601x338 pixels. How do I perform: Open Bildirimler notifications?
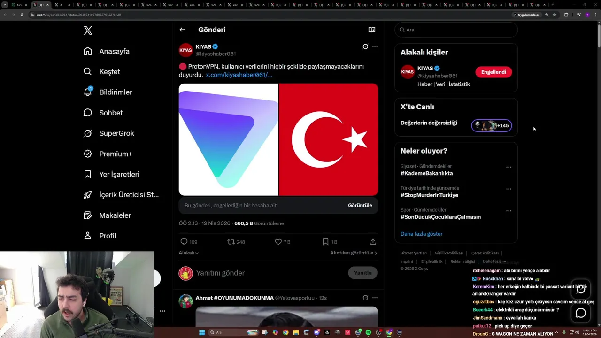click(x=108, y=92)
